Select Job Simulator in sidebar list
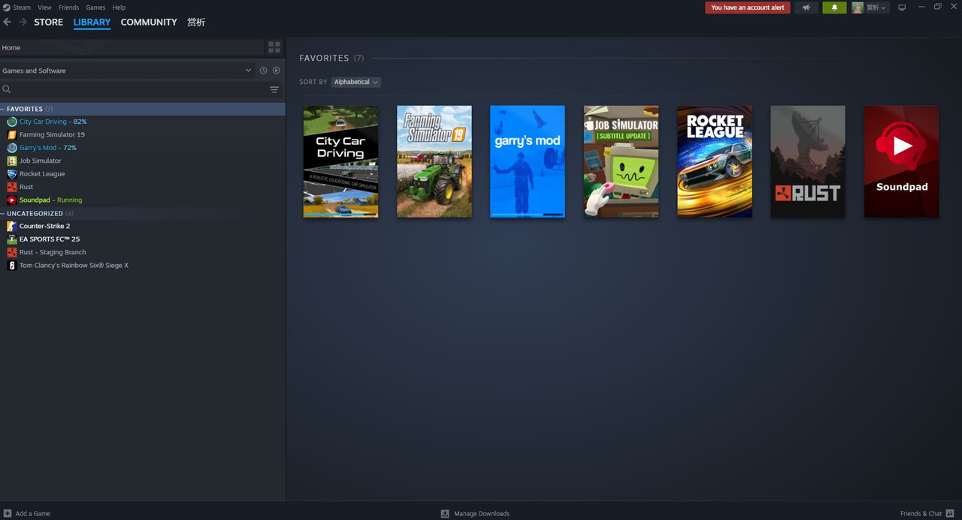 coord(142,161)
